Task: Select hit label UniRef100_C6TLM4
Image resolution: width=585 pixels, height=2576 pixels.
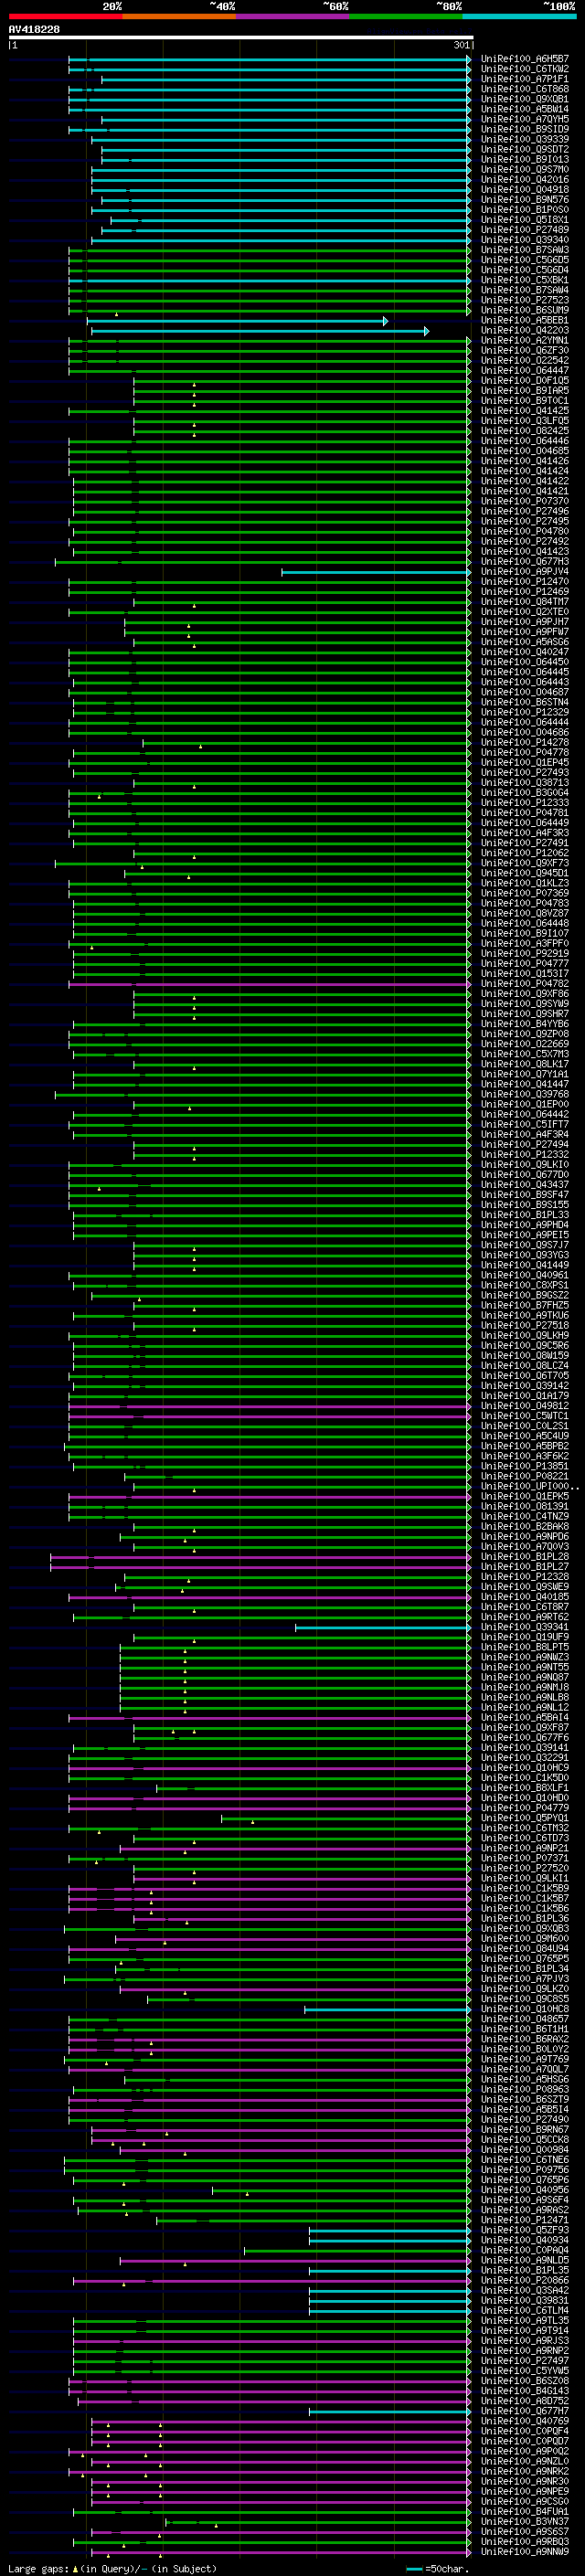Action: [525, 2310]
